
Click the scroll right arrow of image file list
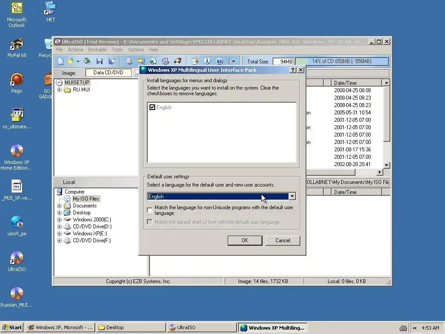pyautogui.click(x=380, y=172)
